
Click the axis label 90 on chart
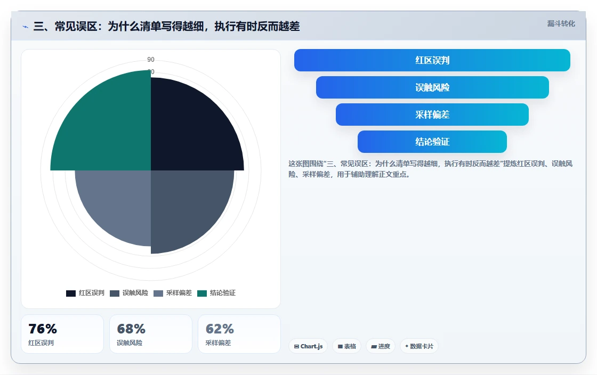[151, 59]
